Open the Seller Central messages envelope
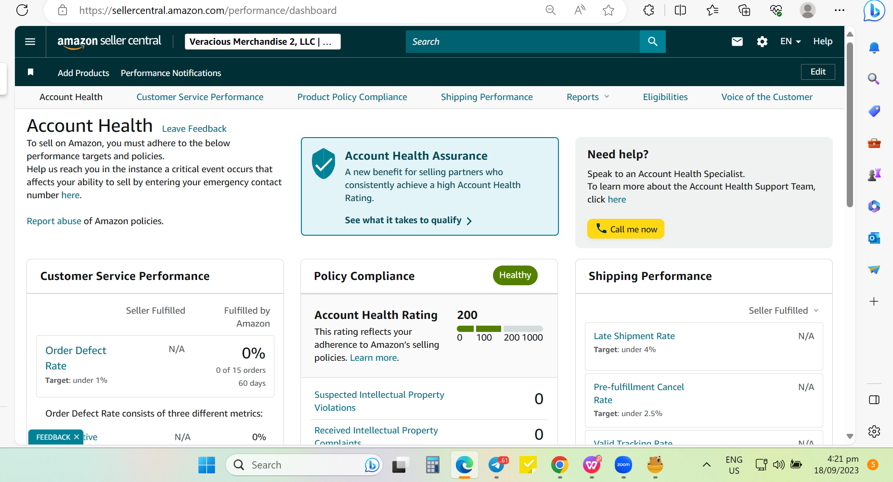This screenshot has width=893, height=482. tap(737, 41)
